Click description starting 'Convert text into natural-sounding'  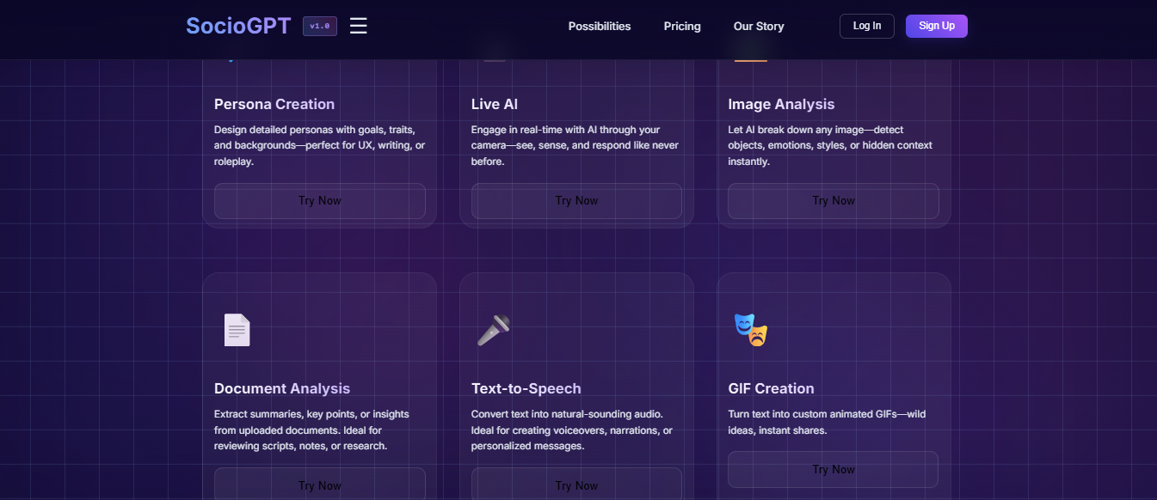point(572,430)
